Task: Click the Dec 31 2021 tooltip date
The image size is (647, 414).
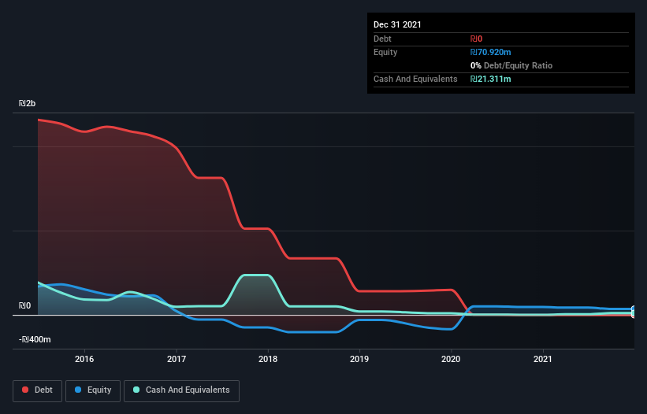Action: tap(397, 24)
